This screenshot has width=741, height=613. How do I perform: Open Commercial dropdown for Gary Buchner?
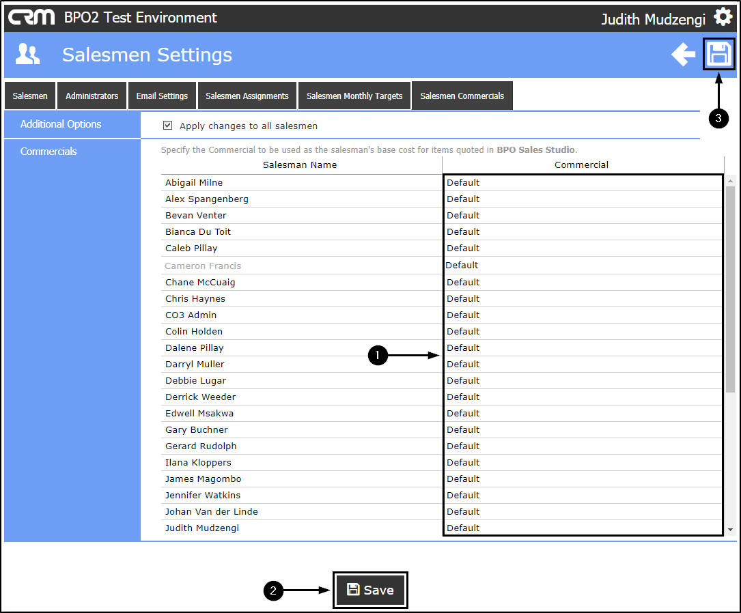pyautogui.click(x=583, y=430)
